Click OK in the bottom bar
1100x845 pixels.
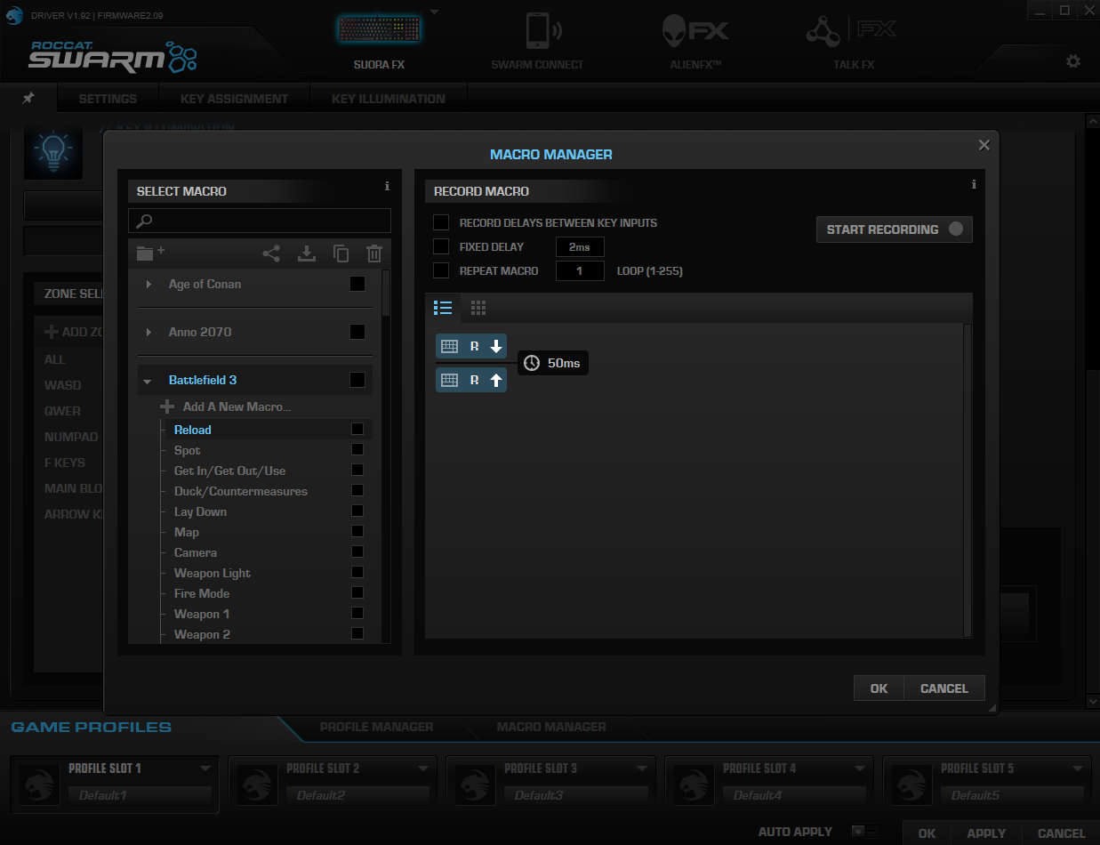927,833
